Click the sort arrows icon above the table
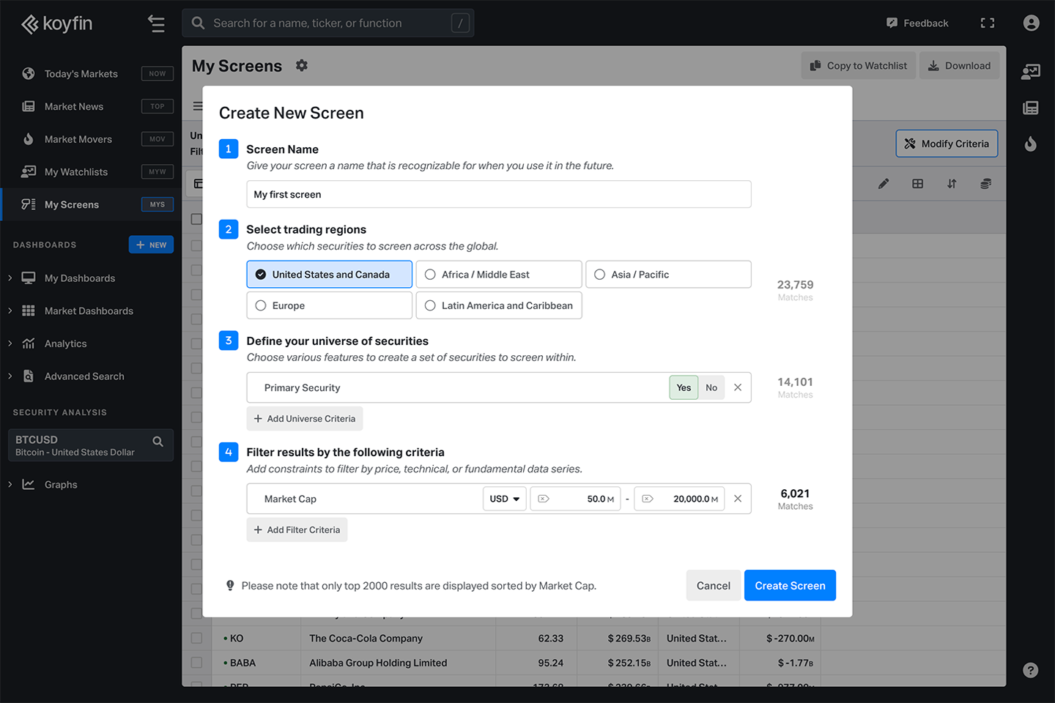Image resolution: width=1055 pixels, height=703 pixels. point(952,184)
